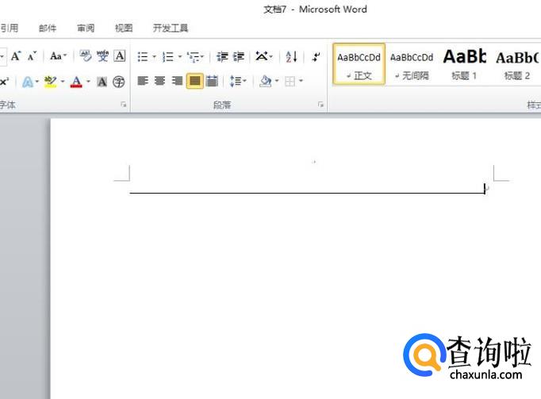The width and height of the screenshot is (541, 399).
Task: Open the 段落 paragraph dialog launcher
Action: coord(321,105)
